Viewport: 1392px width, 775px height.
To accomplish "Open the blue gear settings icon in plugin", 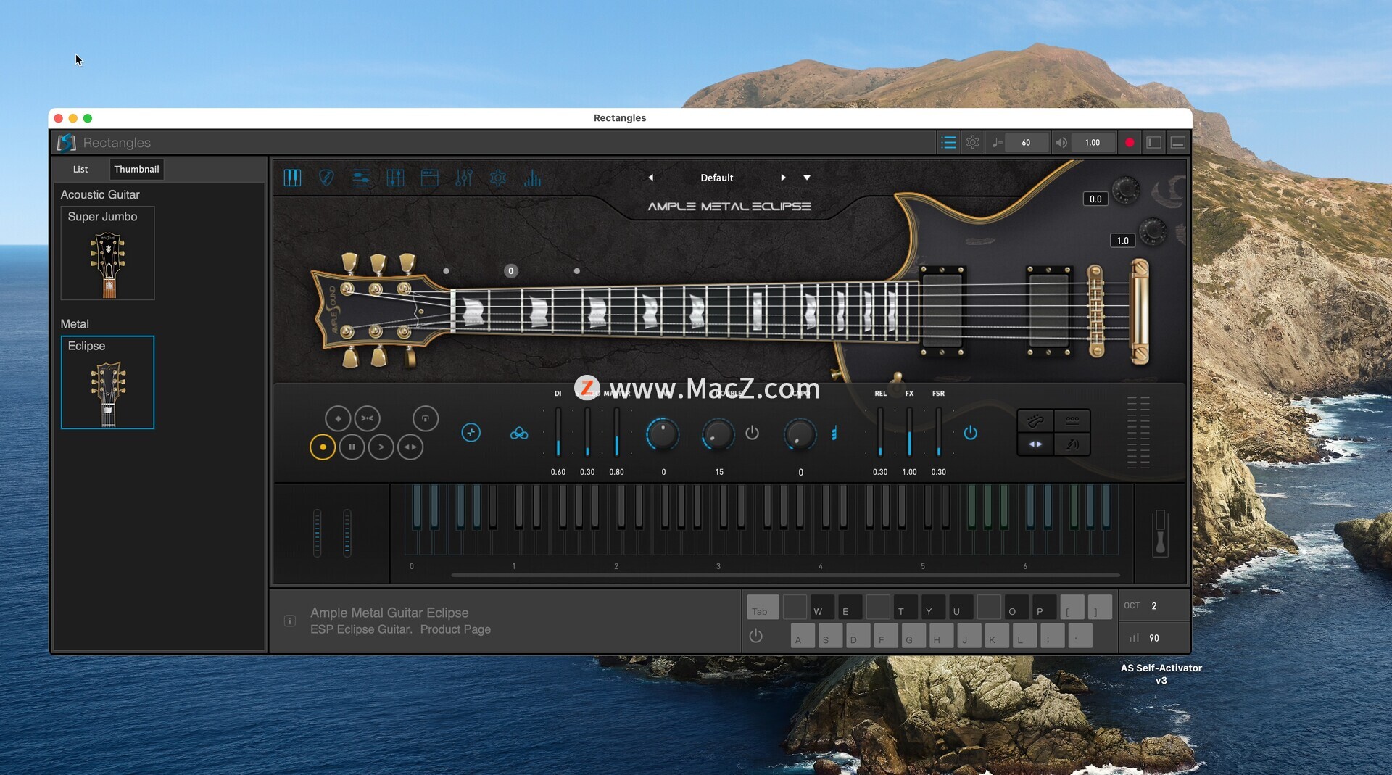I will tap(498, 178).
